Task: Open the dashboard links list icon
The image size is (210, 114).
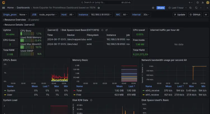Action: point(206,15)
